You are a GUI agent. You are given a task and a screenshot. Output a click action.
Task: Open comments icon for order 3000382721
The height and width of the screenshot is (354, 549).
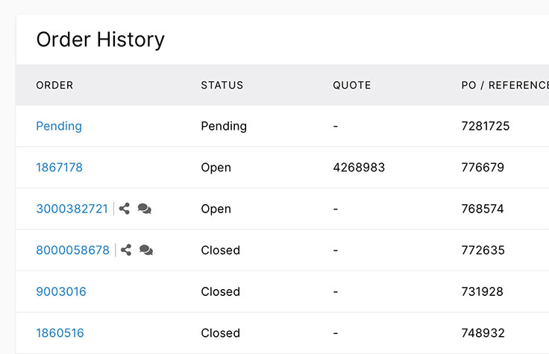[x=145, y=209]
